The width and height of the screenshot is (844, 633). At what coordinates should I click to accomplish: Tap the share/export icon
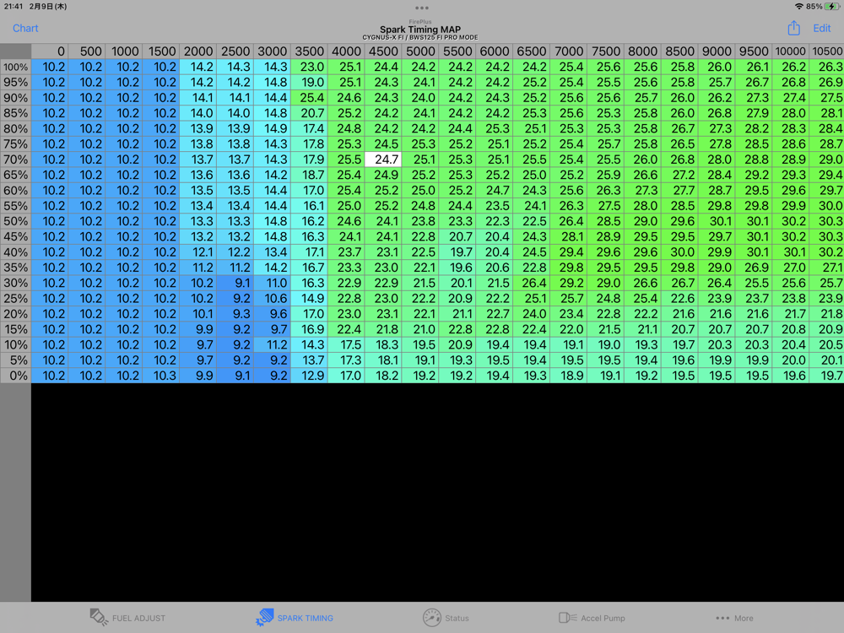click(x=793, y=28)
